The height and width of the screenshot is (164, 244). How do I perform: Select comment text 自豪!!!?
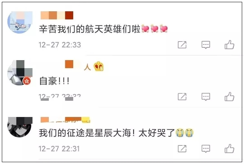(x=54, y=81)
